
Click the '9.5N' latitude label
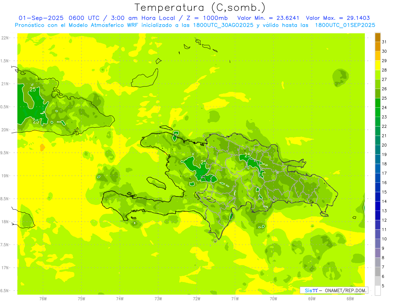[5, 153]
